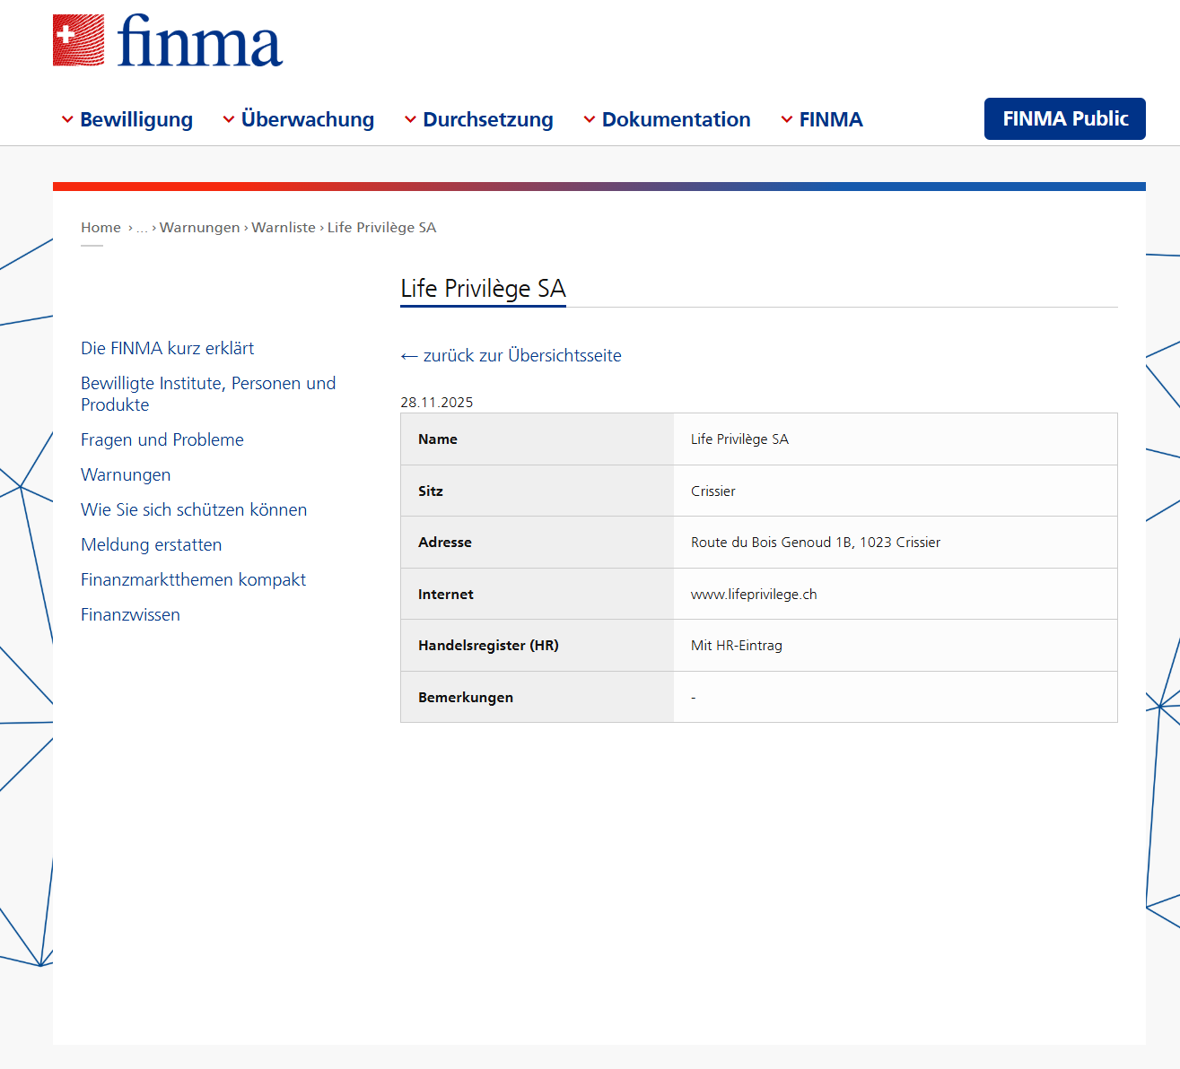Select the address 'Route du Bois Genoud 1B'
Viewport: 1180px width, 1069px height.
772,543
